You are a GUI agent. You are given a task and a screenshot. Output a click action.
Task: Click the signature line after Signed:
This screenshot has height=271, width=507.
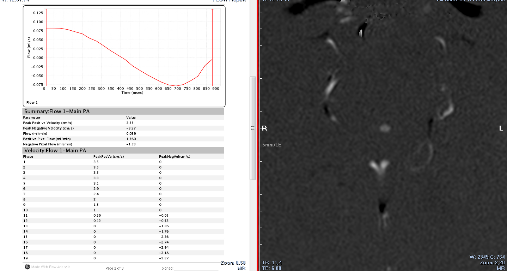(x=196, y=270)
